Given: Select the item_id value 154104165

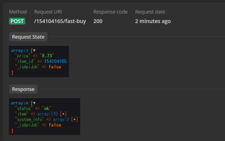Looking at the screenshot, I should coord(55,61).
